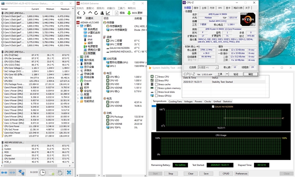Click DirectX icon in AIDA64 tree
The width and height of the screenshot is (295, 177).
click(x=81, y=81)
